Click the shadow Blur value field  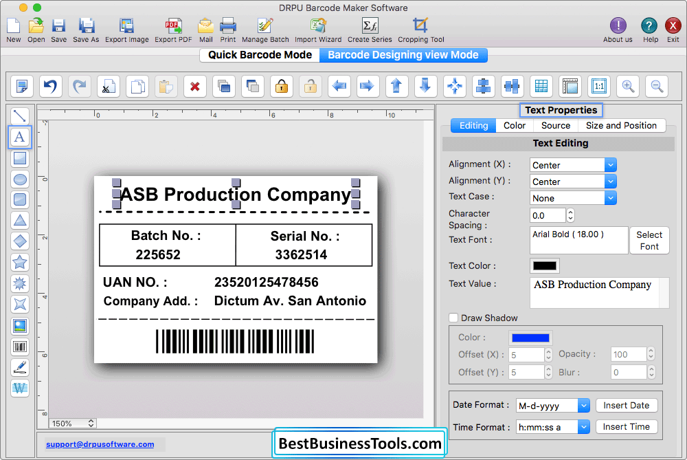629,372
